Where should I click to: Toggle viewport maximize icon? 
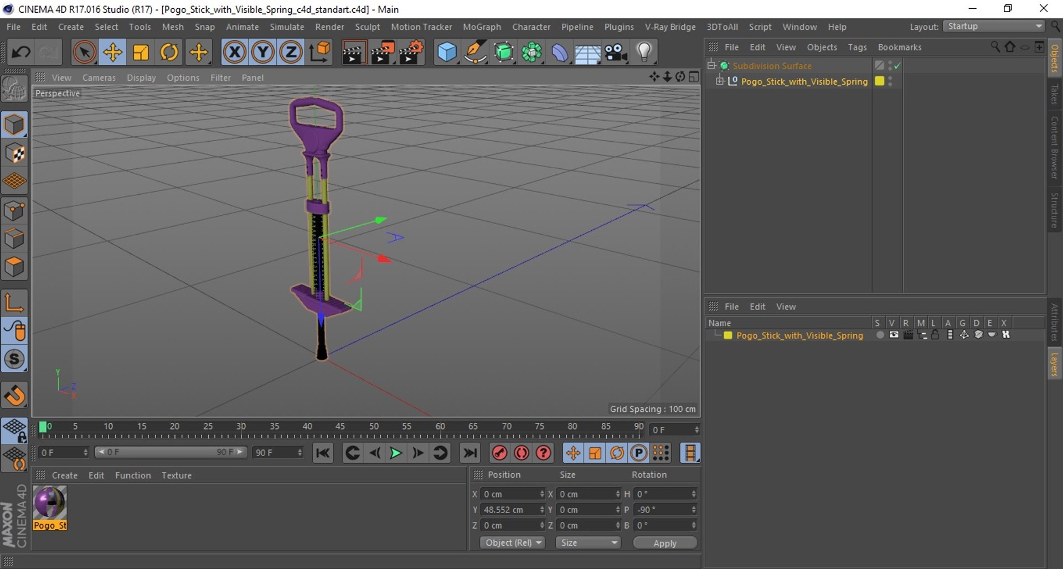[x=694, y=77]
